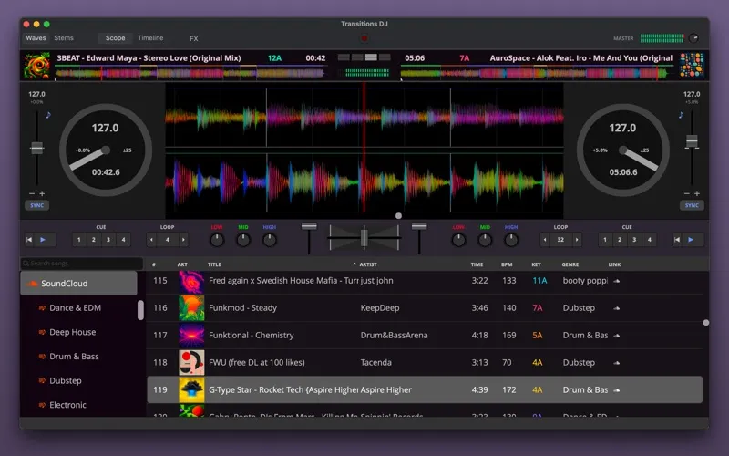Trigger left deck cue point 1

[x=79, y=240]
